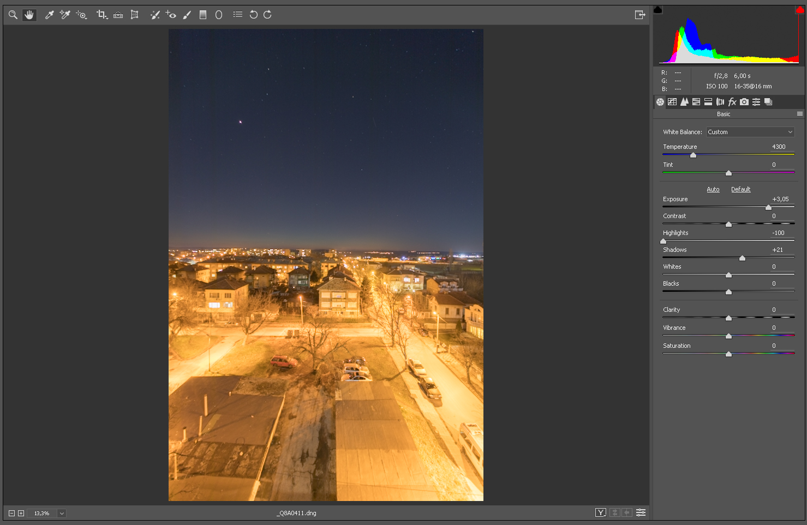Switch to the Detail tab
Image resolution: width=807 pixels, height=525 pixels.
(x=684, y=102)
